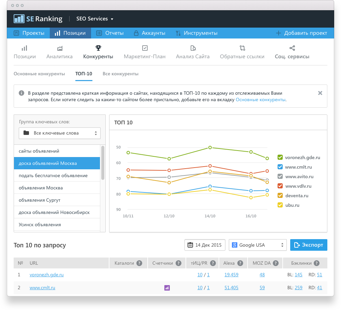Toggle www.vdlv.ru chart series checkbox
The image size is (341, 310).
pyautogui.click(x=280, y=186)
